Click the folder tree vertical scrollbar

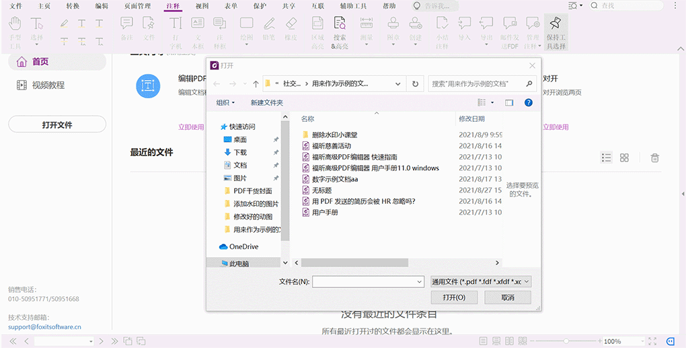(285, 182)
